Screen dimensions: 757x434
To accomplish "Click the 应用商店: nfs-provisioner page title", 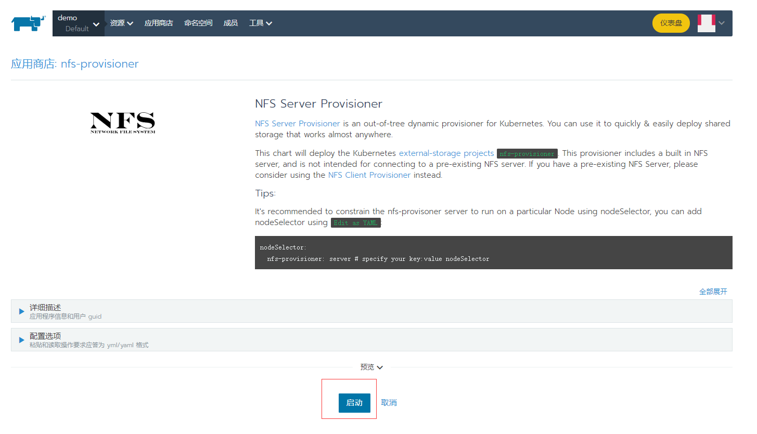I will pos(75,64).
